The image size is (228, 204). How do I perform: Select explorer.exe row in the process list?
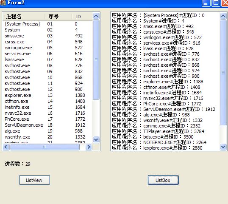[47, 95]
